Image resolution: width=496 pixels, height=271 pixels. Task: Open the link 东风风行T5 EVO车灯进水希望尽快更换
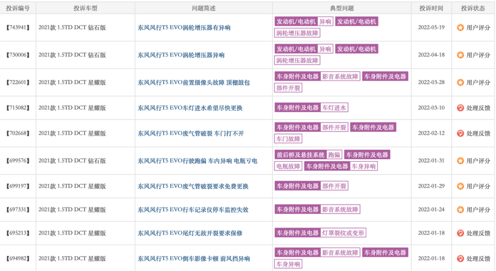click(x=190, y=108)
